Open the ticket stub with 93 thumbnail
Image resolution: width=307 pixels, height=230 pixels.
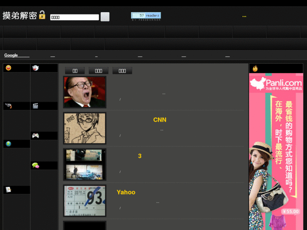click(x=84, y=200)
